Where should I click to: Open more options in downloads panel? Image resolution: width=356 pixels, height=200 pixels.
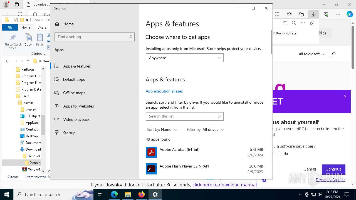click(303, 23)
